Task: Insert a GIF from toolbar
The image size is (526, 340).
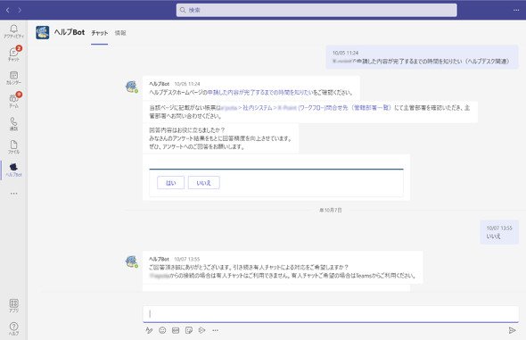Action: [x=176, y=330]
